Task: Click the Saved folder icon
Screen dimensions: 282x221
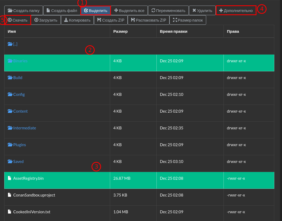Action: pyautogui.click(x=10, y=161)
